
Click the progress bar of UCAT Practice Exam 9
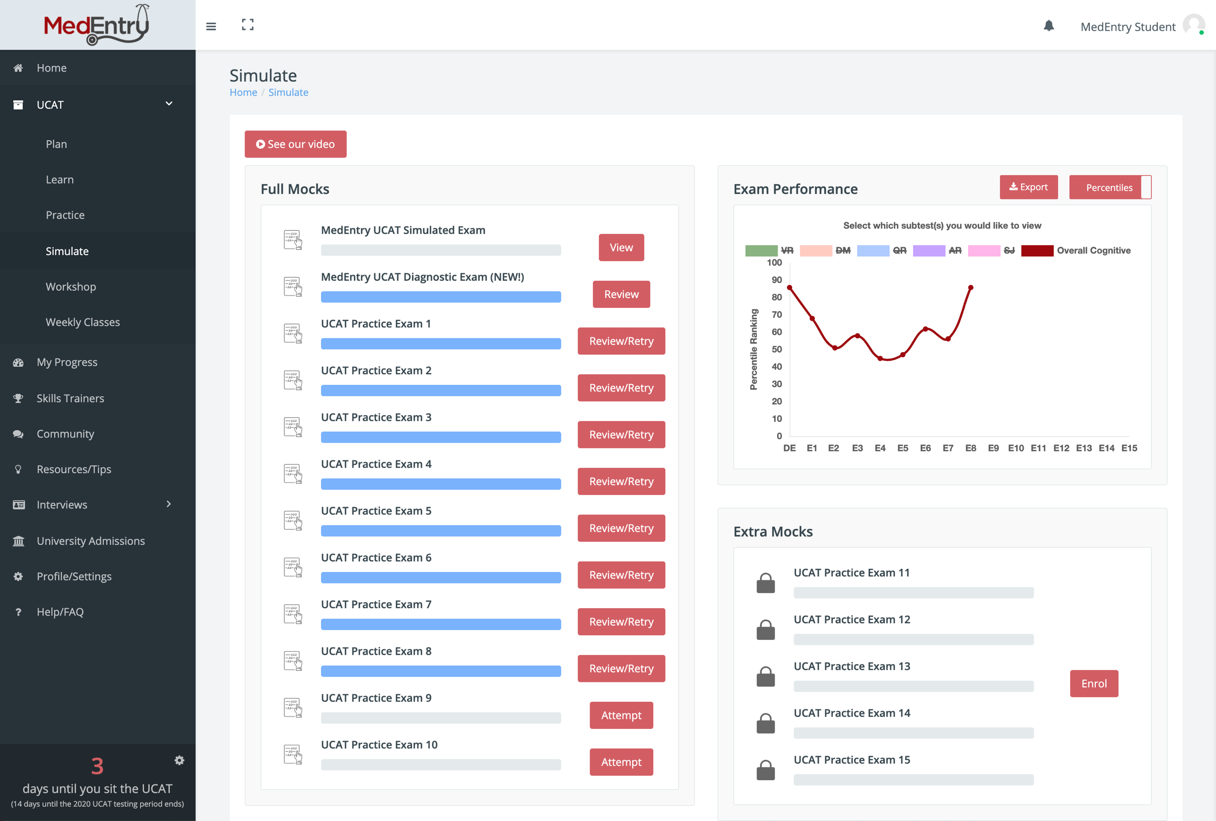pyautogui.click(x=440, y=718)
